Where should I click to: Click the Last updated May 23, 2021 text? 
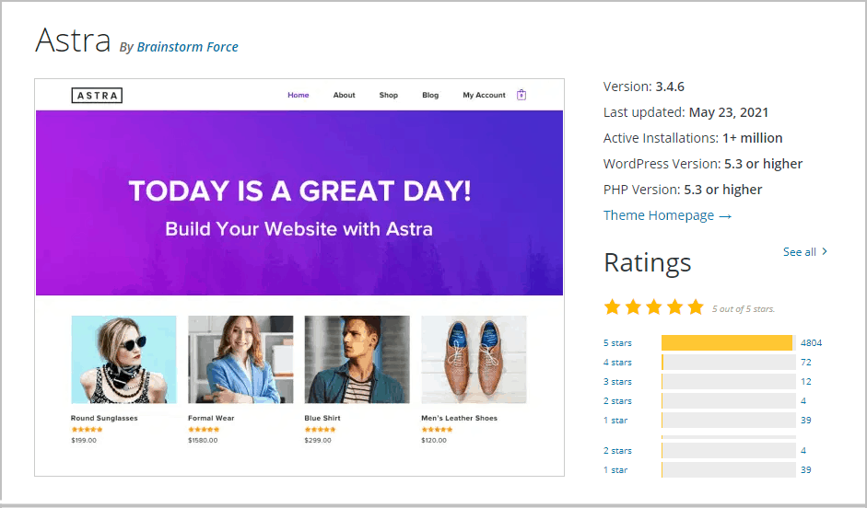(x=685, y=112)
